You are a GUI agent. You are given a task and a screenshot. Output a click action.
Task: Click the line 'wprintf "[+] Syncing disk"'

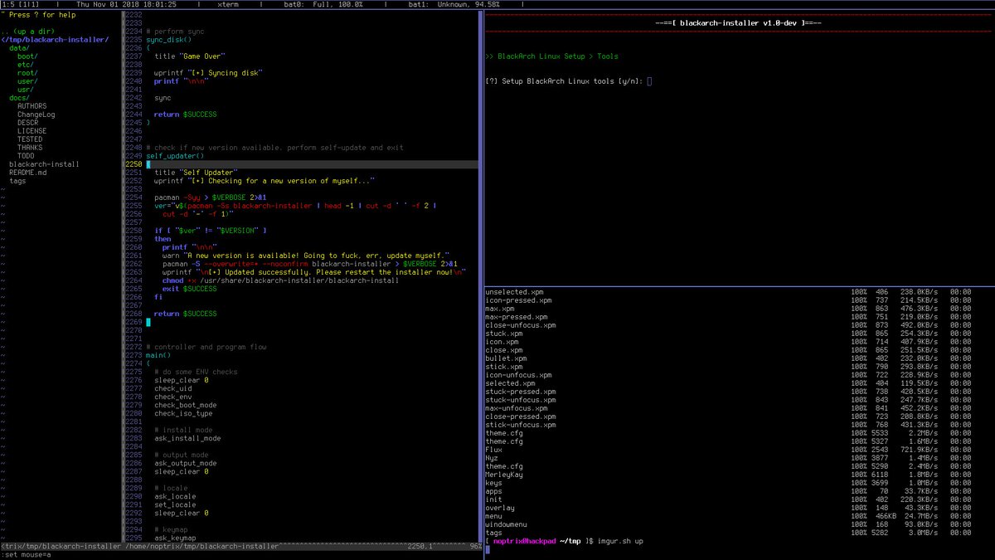pyautogui.click(x=208, y=73)
